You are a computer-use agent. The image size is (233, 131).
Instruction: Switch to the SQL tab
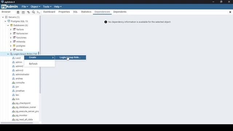coord(75,12)
